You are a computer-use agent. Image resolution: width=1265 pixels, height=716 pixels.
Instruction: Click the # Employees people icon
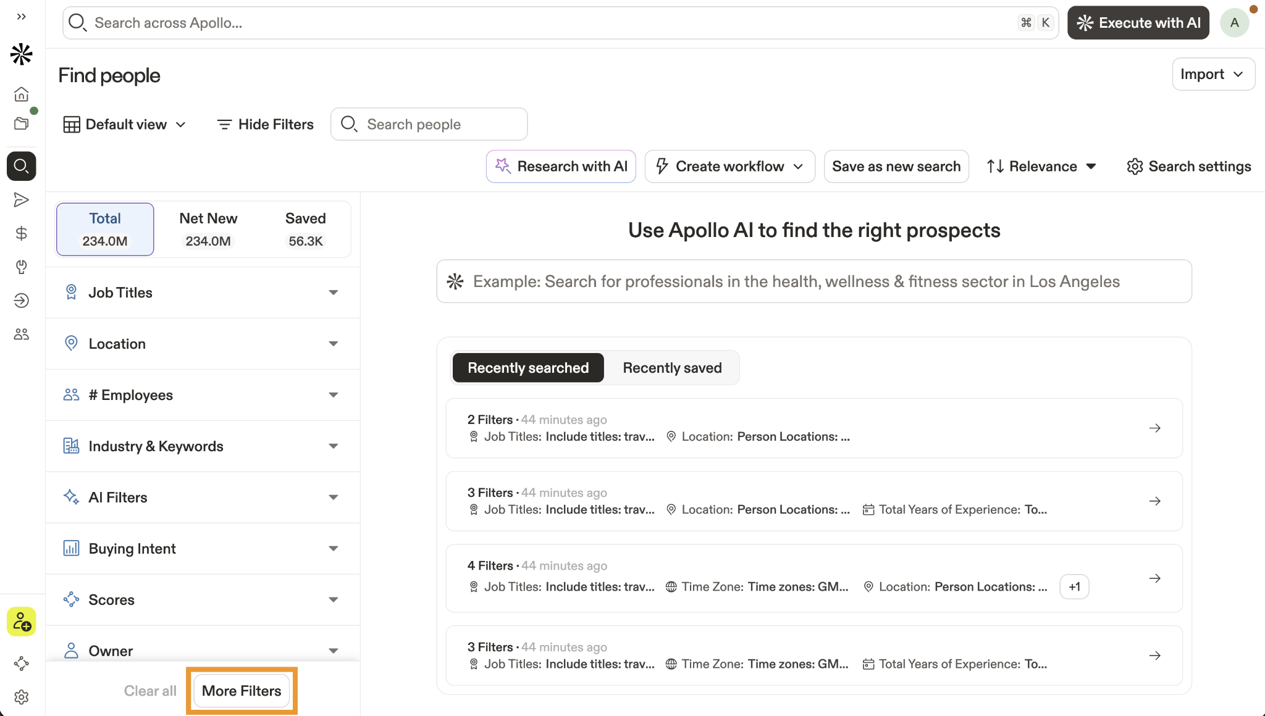[72, 395]
